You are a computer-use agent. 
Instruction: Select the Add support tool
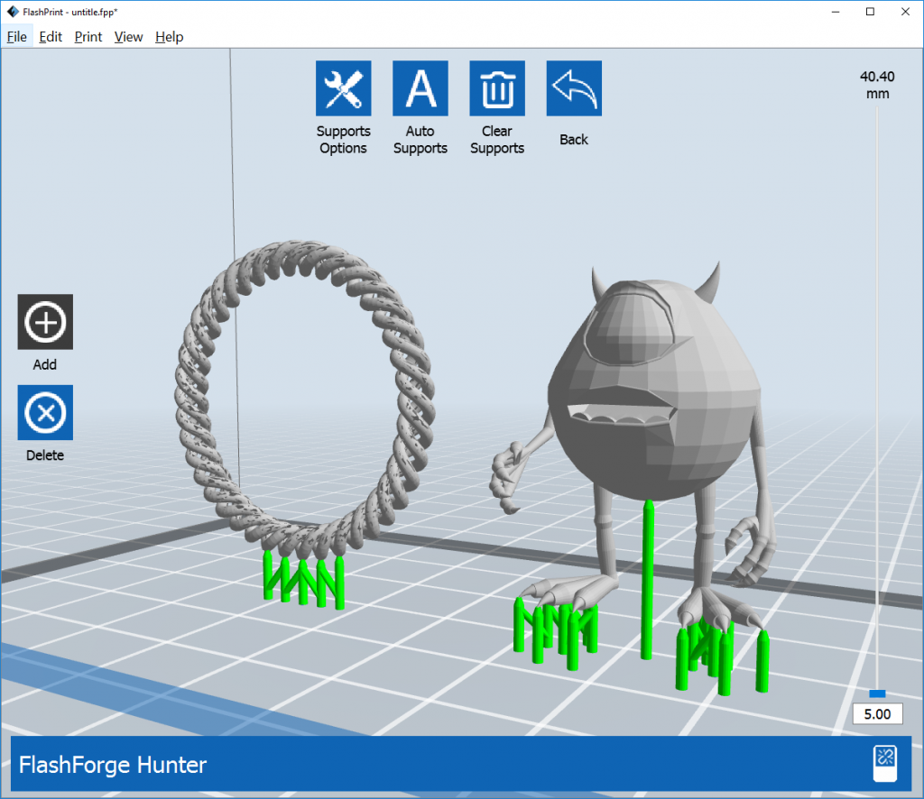[45, 322]
